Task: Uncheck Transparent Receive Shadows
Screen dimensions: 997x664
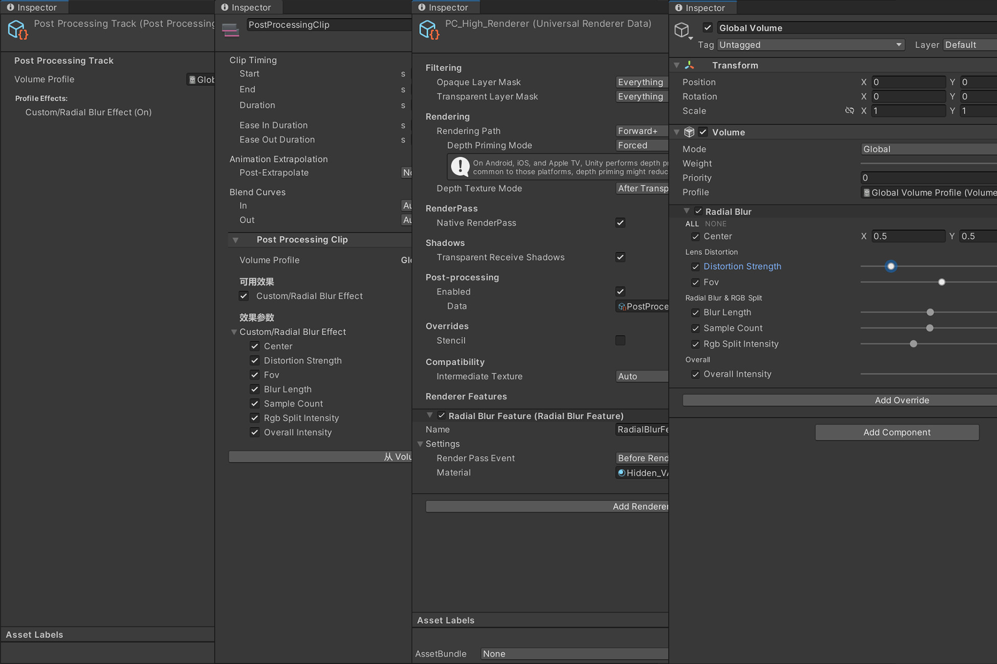Action: (x=620, y=257)
